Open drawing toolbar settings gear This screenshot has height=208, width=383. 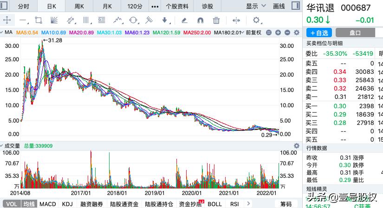click(256, 20)
